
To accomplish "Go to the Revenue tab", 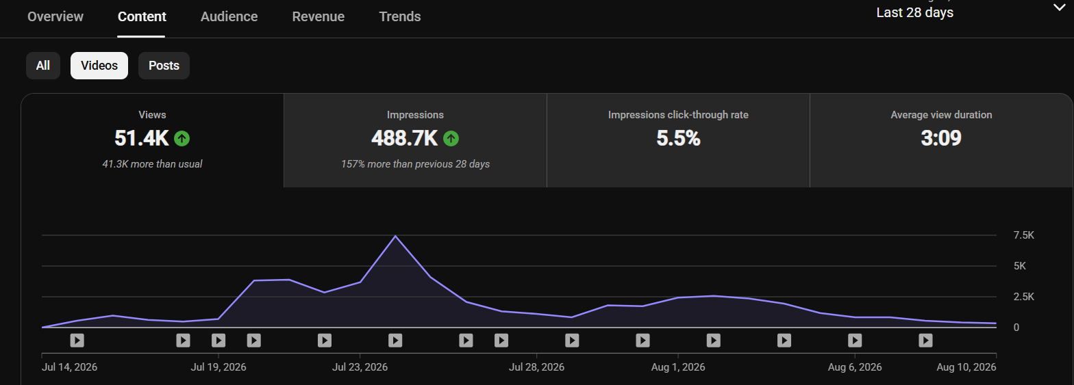I will click(x=319, y=16).
